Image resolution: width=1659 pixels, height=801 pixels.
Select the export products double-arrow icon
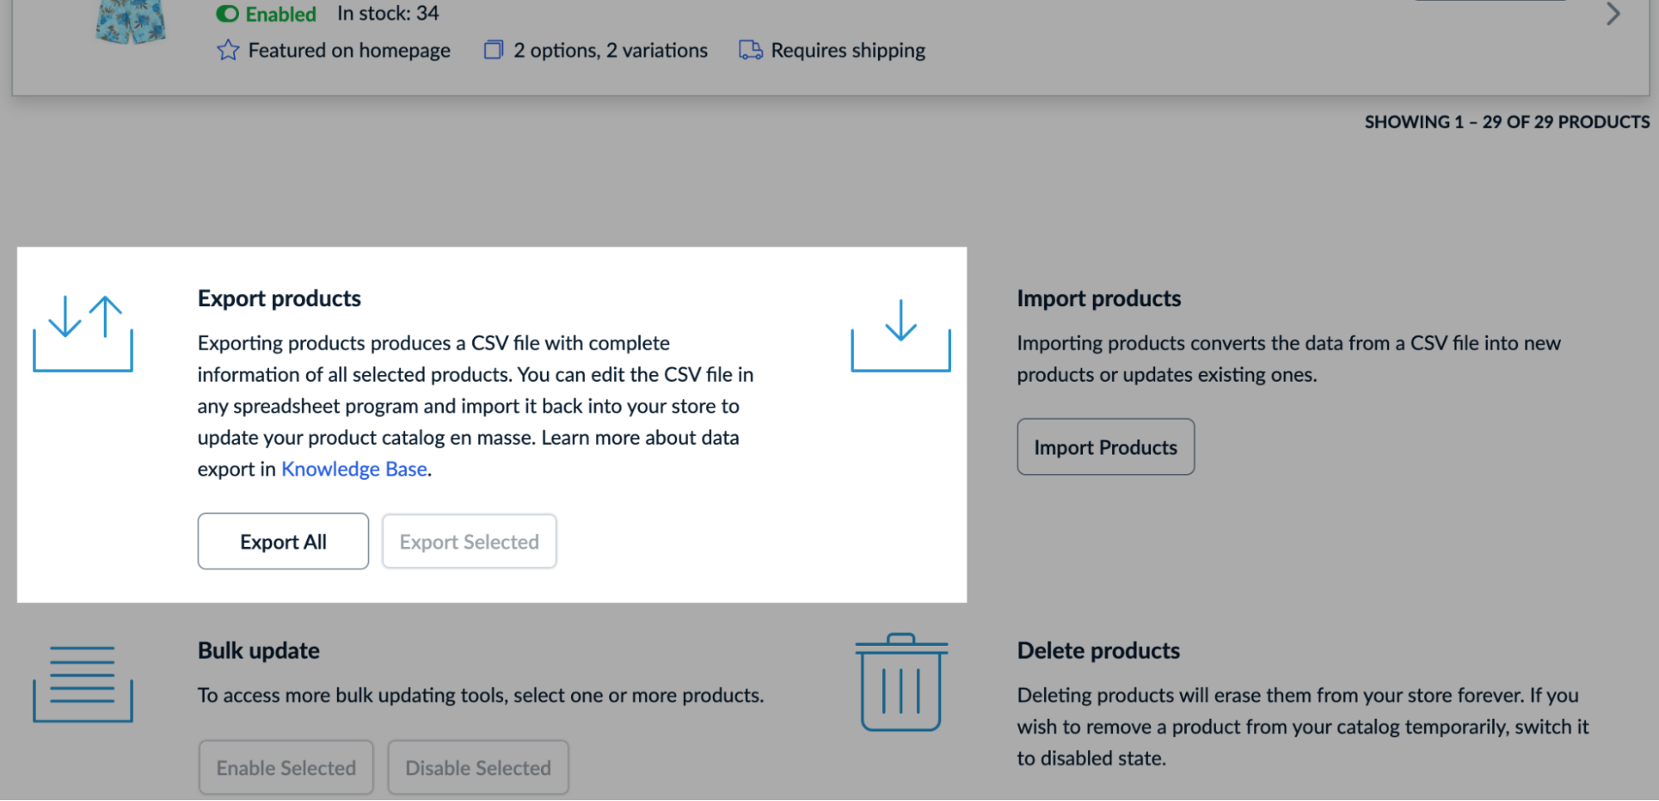coord(83,335)
